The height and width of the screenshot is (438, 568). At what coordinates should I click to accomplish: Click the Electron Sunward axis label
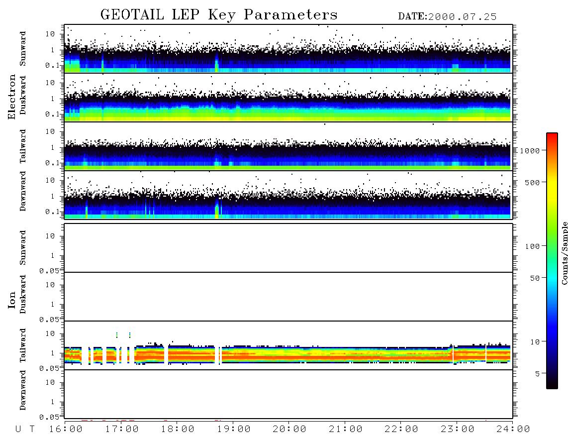click(23, 48)
